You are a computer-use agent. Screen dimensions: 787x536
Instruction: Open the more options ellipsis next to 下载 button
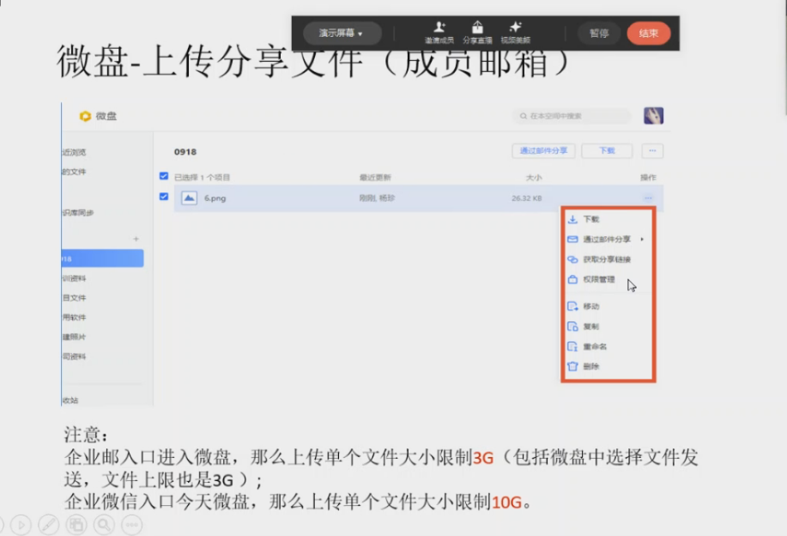(x=651, y=150)
